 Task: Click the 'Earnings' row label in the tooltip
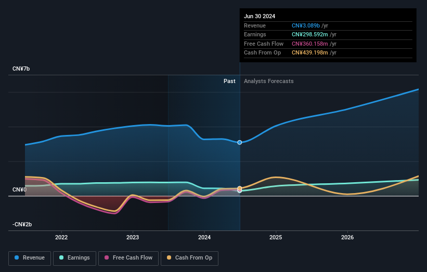coord(255,34)
